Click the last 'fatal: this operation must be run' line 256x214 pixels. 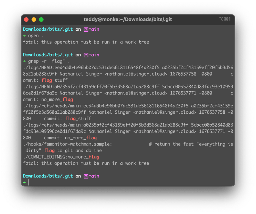[86, 163]
